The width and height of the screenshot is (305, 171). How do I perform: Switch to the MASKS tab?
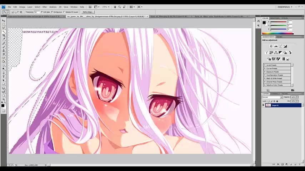pyautogui.click(x=279, y=37)
